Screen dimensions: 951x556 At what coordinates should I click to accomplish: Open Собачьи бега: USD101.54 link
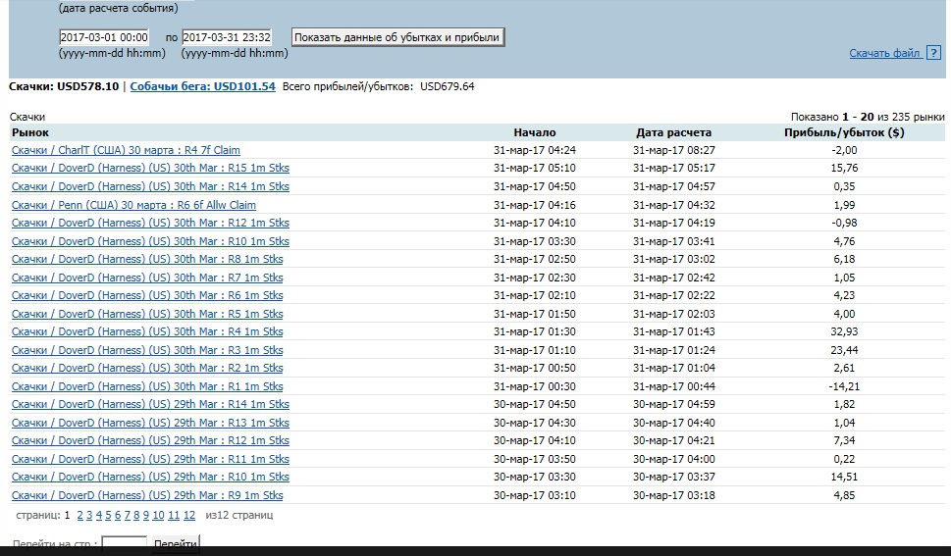coord(202,86)
